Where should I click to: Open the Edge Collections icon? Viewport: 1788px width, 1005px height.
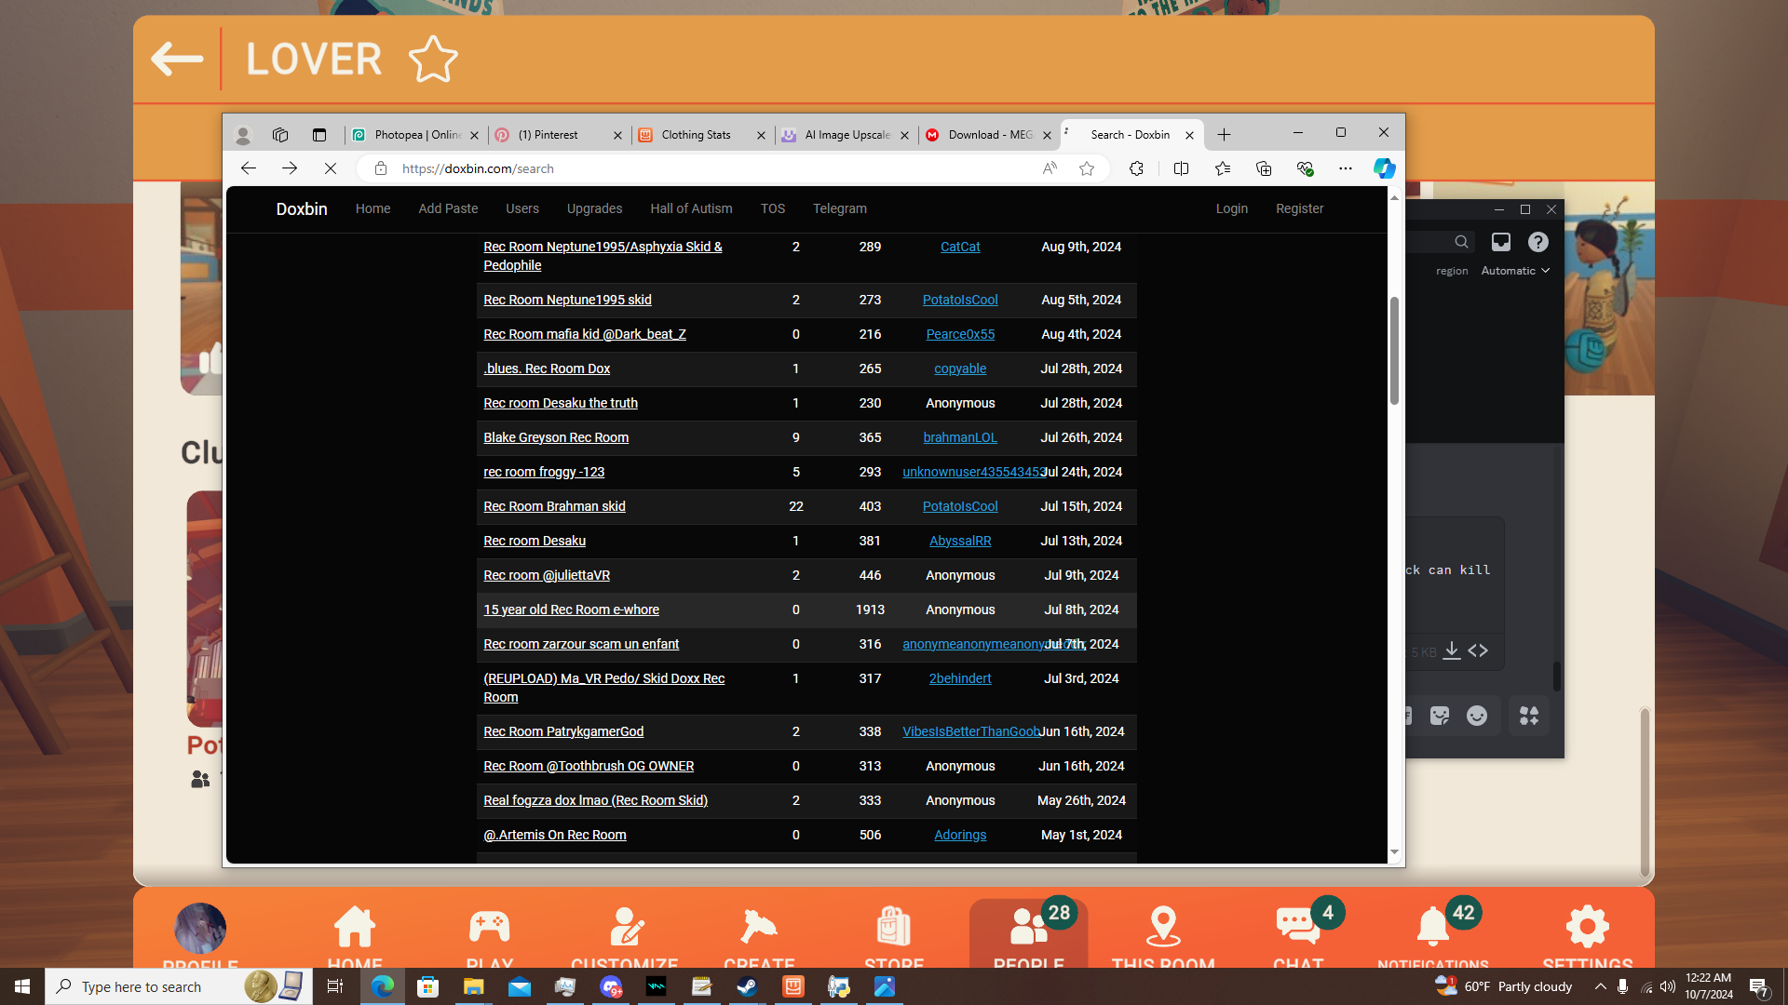click(x=1263, y=168)
